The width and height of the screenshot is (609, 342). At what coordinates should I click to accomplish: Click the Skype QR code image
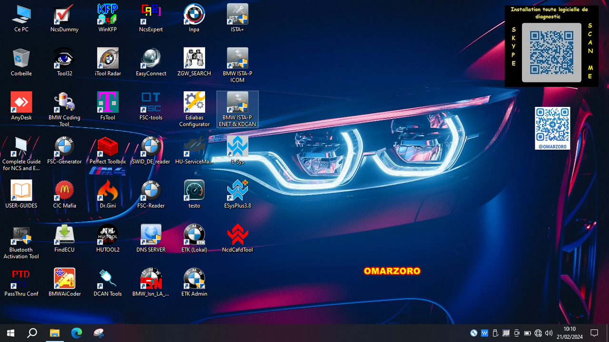tap(551, 52)
